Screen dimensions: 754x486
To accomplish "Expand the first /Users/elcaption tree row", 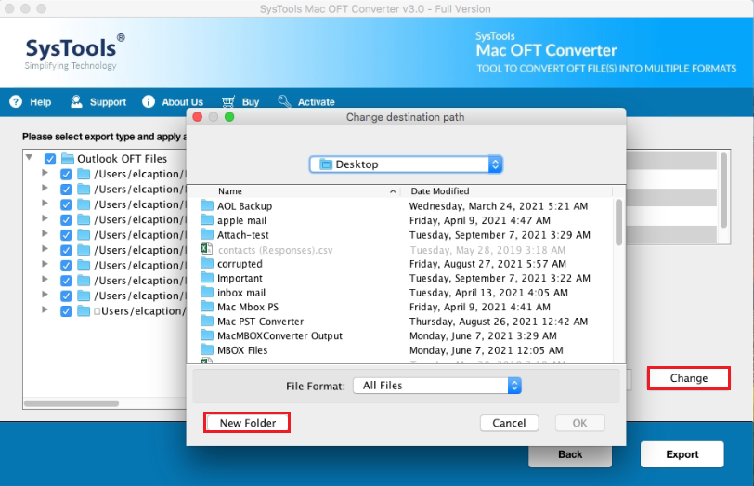I will click(45, 172).
